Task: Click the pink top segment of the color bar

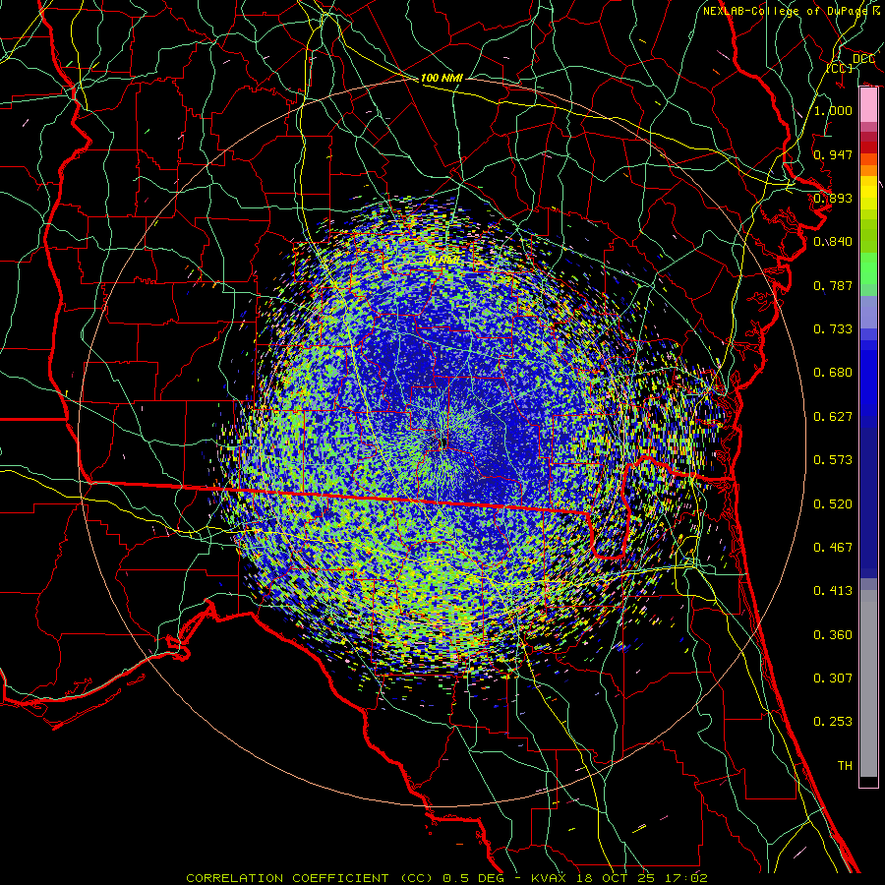Action: coord(868,105)
